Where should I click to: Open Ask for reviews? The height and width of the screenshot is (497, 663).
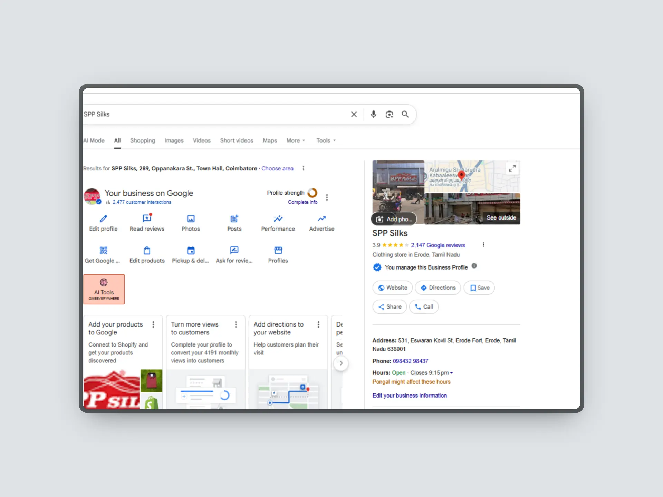click(x=234, y=255)
